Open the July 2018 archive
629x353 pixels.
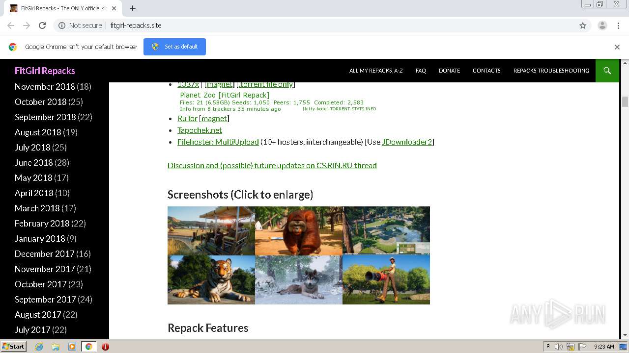tap(32, 147)
